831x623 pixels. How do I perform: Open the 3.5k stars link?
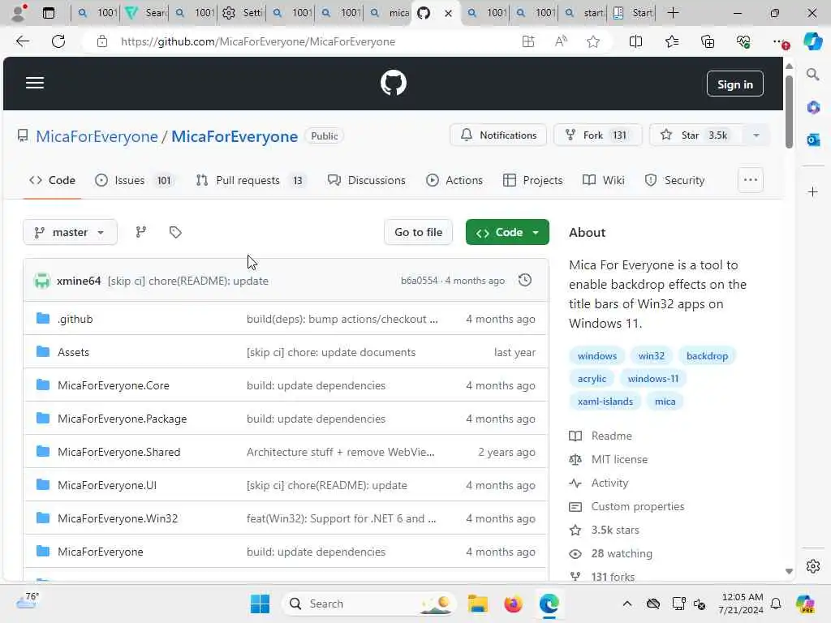[x=615, y=530]
